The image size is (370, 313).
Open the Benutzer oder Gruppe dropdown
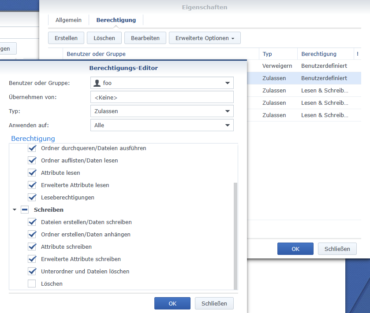[228, 83]
